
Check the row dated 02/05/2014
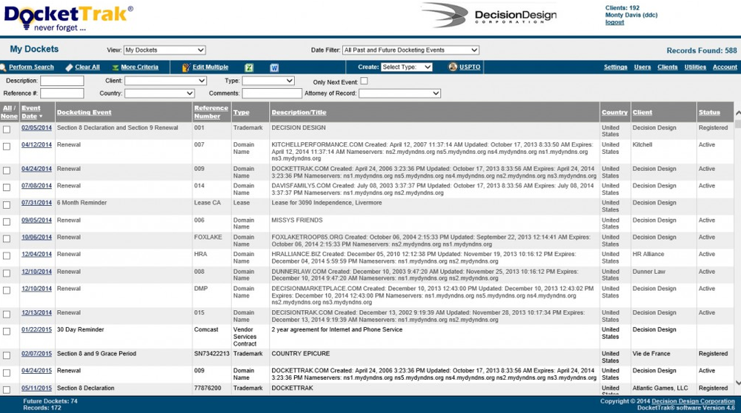click(7, 130)
